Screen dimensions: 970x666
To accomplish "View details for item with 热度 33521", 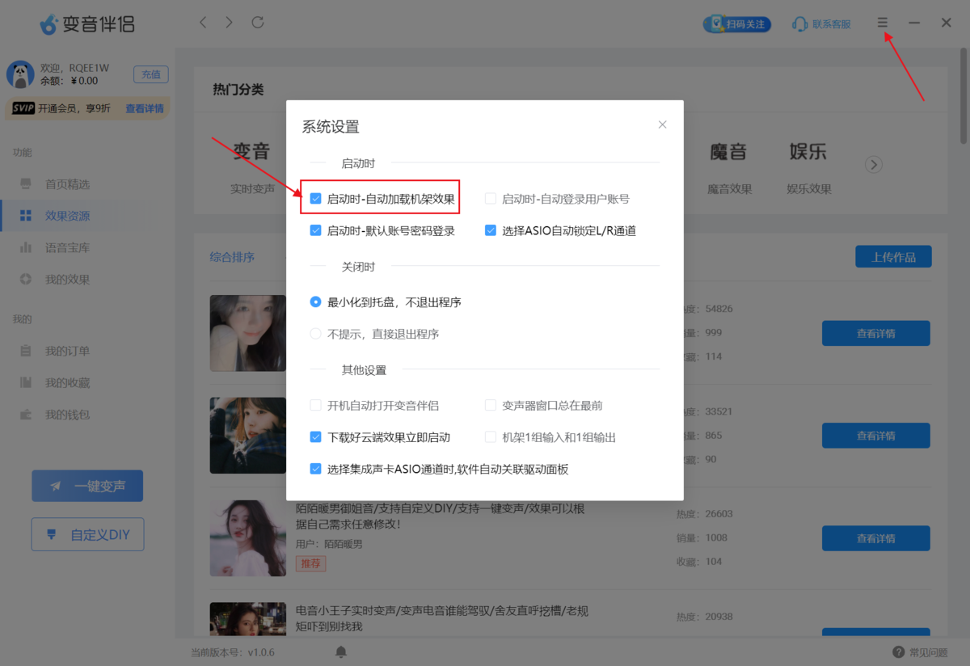I will [x=875, y=436].
